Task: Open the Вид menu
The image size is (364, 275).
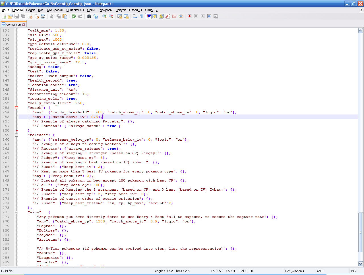Action: [41, 10]
